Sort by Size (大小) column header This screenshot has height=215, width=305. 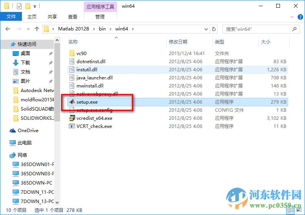coord(265,42)
